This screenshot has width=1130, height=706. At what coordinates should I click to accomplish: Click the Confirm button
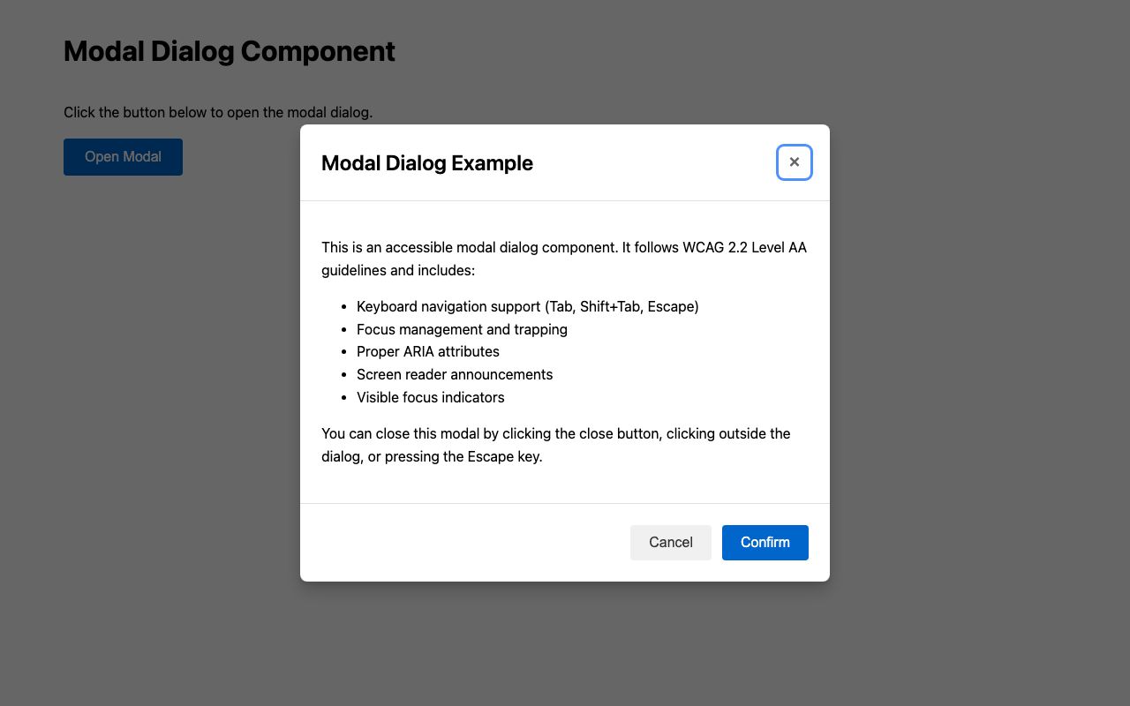coord(765,542)
